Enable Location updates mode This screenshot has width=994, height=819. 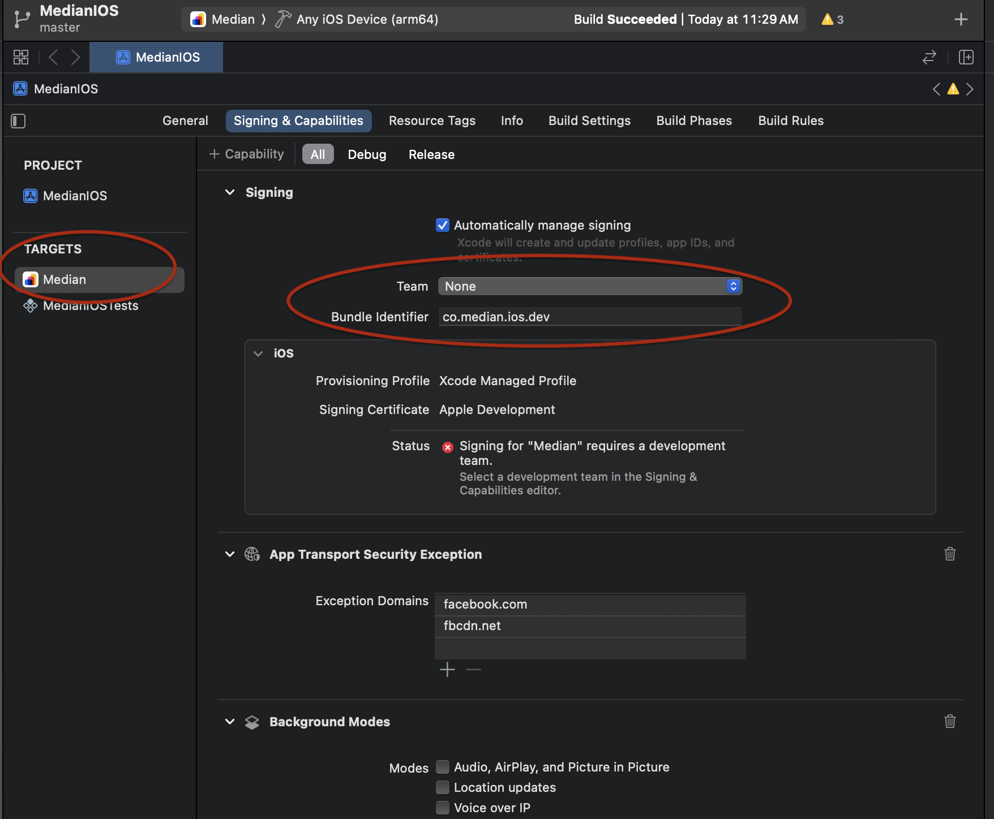coord(443,787)
